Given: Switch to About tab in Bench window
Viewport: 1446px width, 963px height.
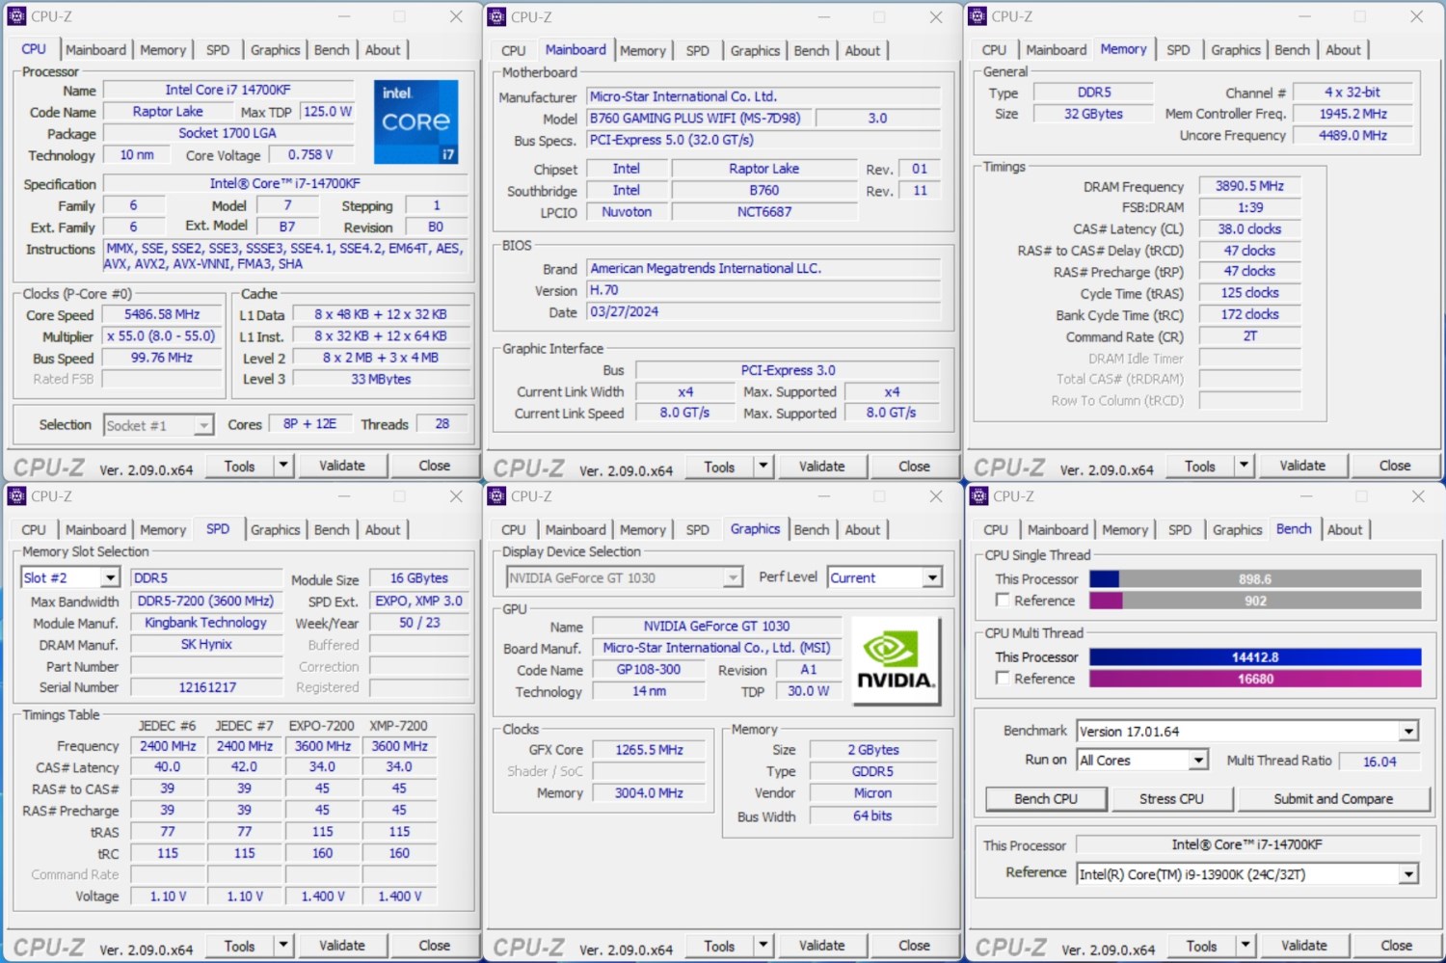Looking at the screenshot, I should coord(1345,530).
